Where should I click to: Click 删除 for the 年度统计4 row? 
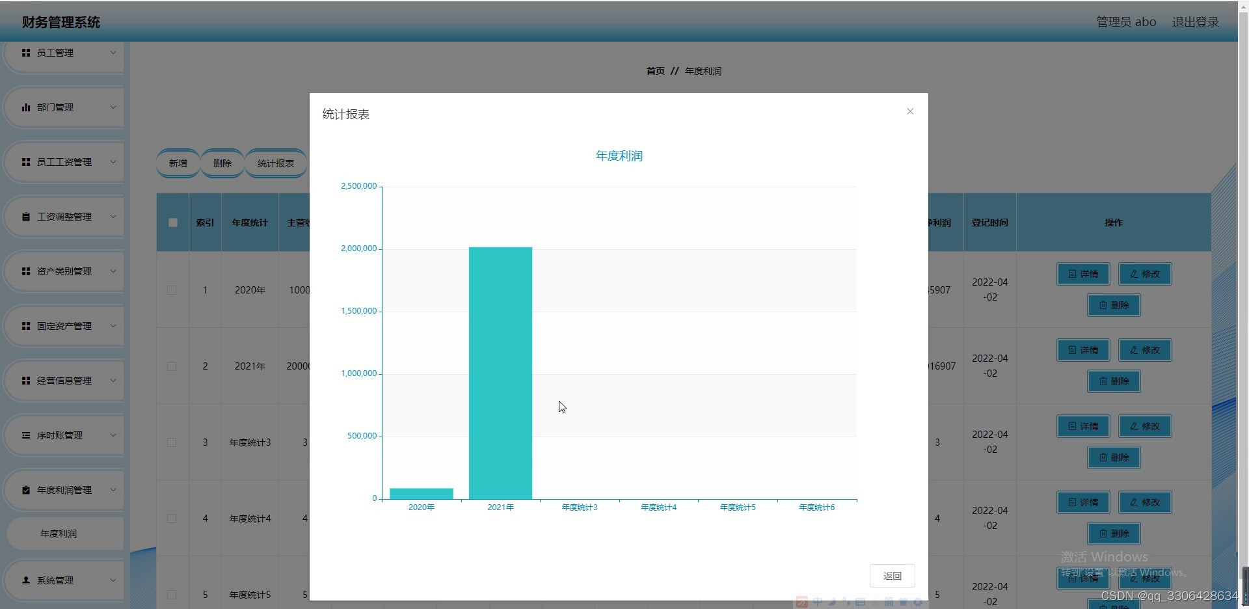tap(1114, 534)
